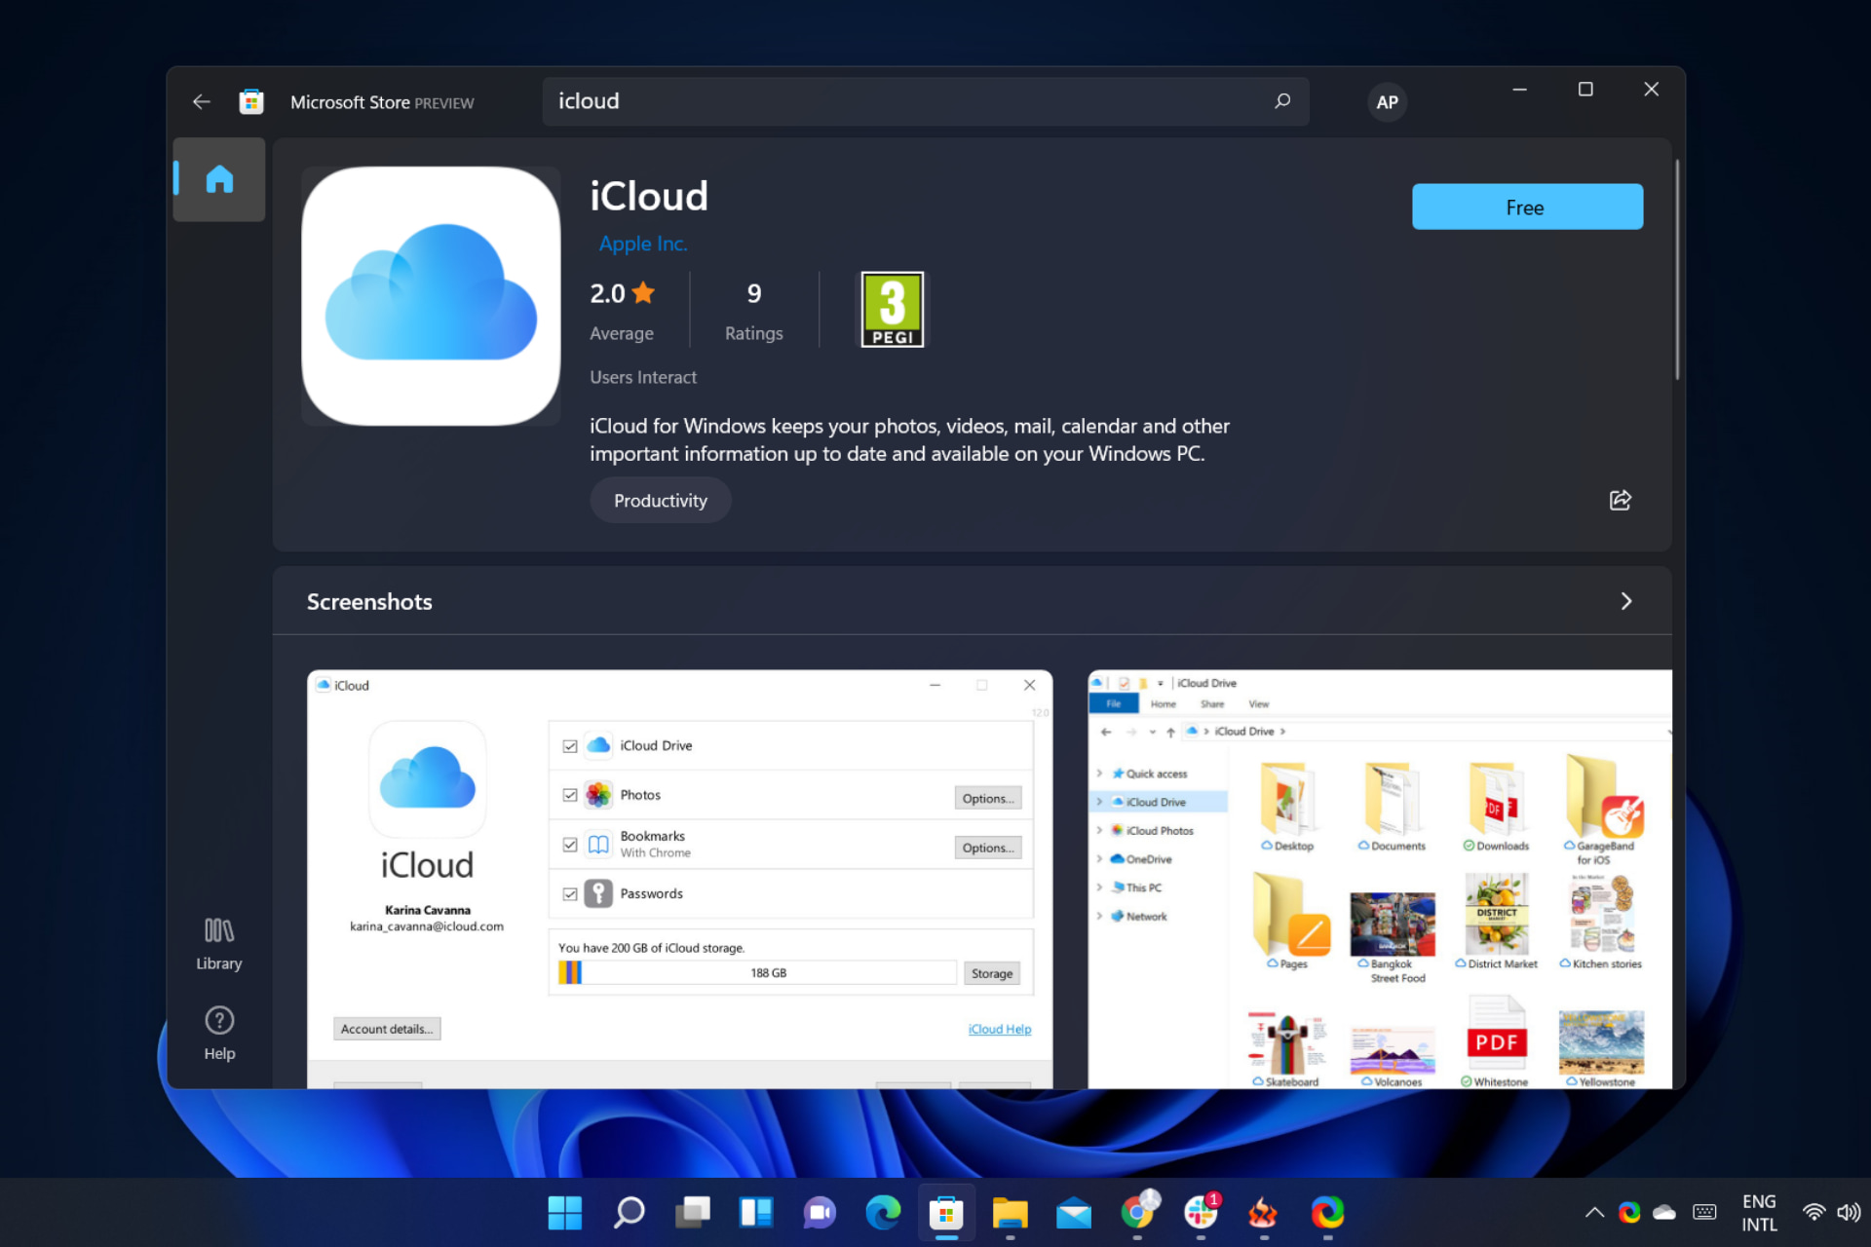Click the Account details button
This screenshot has width=1871, height=1247.
point(387,1027)
